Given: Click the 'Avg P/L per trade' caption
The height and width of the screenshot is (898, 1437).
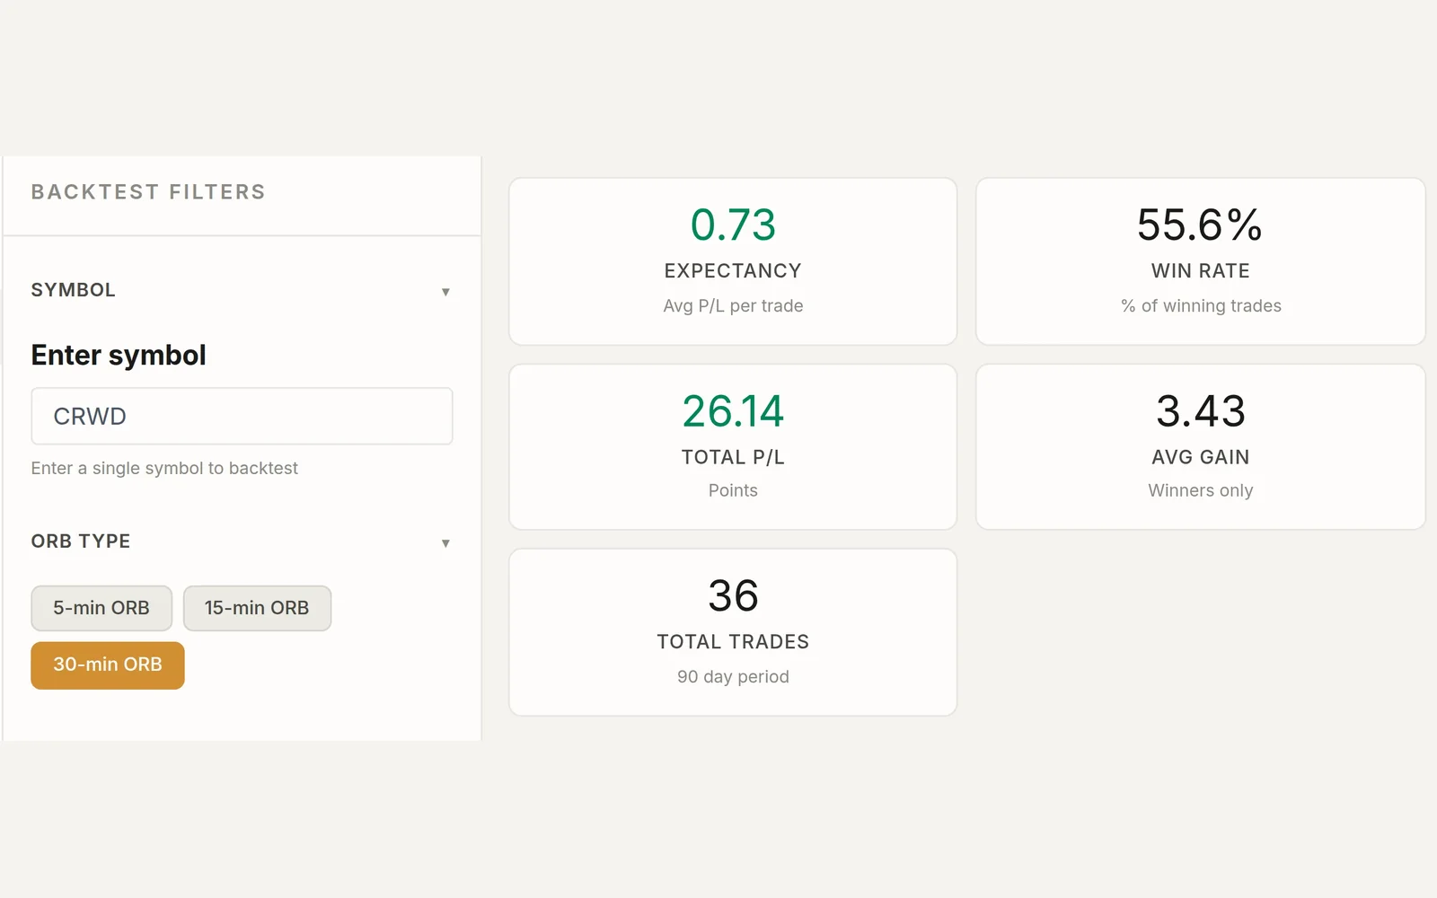Looking at the screenshot, I should (733, 306).
